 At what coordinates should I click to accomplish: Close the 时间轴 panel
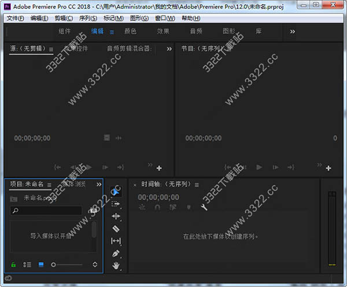click(x=135, y=185)
